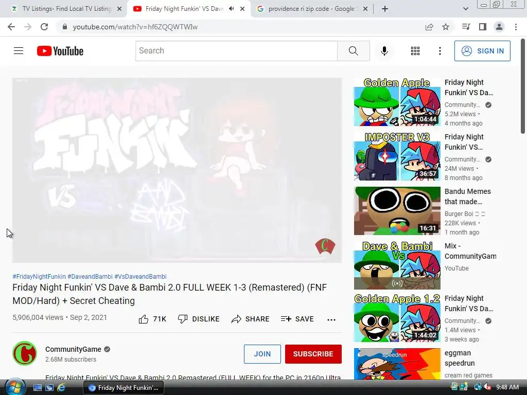Switch to TV Listings tab
This screenshot has height=395, width=527.
(66, 9)
